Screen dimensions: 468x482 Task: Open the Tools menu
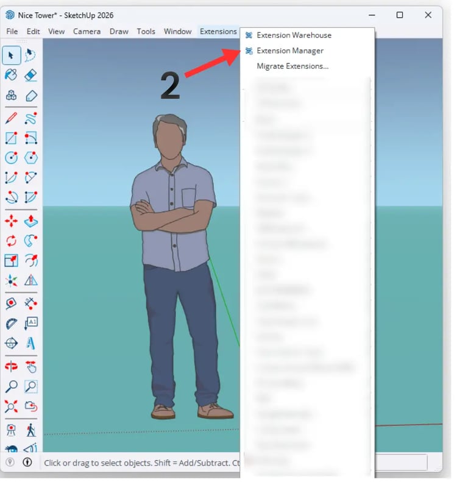tap(146, 31)
